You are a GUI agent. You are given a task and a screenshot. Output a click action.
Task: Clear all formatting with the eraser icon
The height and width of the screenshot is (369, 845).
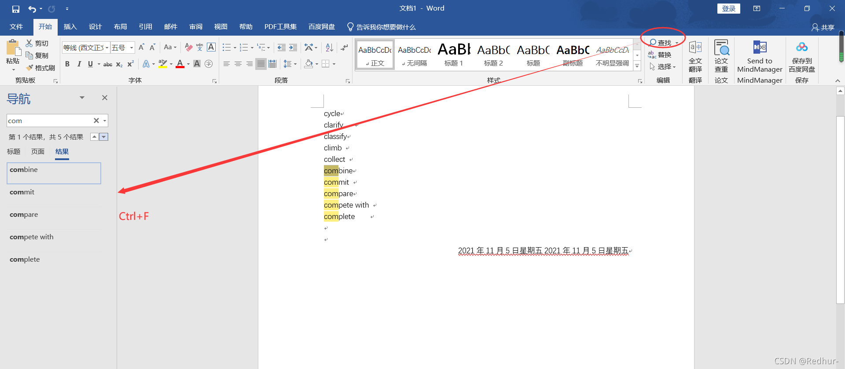pos(189,47)
